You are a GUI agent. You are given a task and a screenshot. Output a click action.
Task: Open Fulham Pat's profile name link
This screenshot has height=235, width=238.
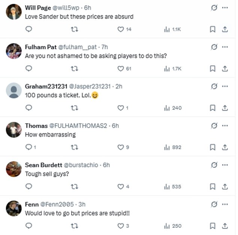(x=40, y=47)
